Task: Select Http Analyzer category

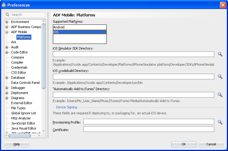Action: [x=21, y=118]
